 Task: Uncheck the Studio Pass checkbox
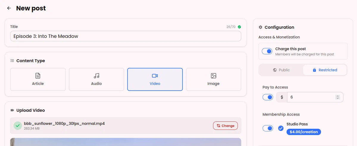tap(281, 128)
